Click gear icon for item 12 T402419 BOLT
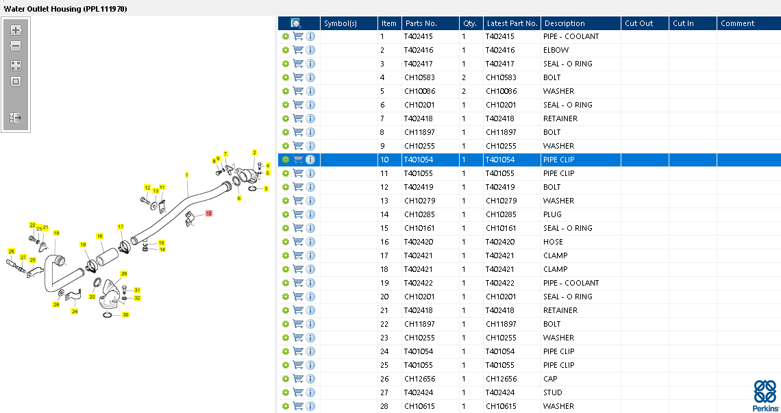Viewport: 781px width, 413px height. pyautogui.click(x=286, y=187)
